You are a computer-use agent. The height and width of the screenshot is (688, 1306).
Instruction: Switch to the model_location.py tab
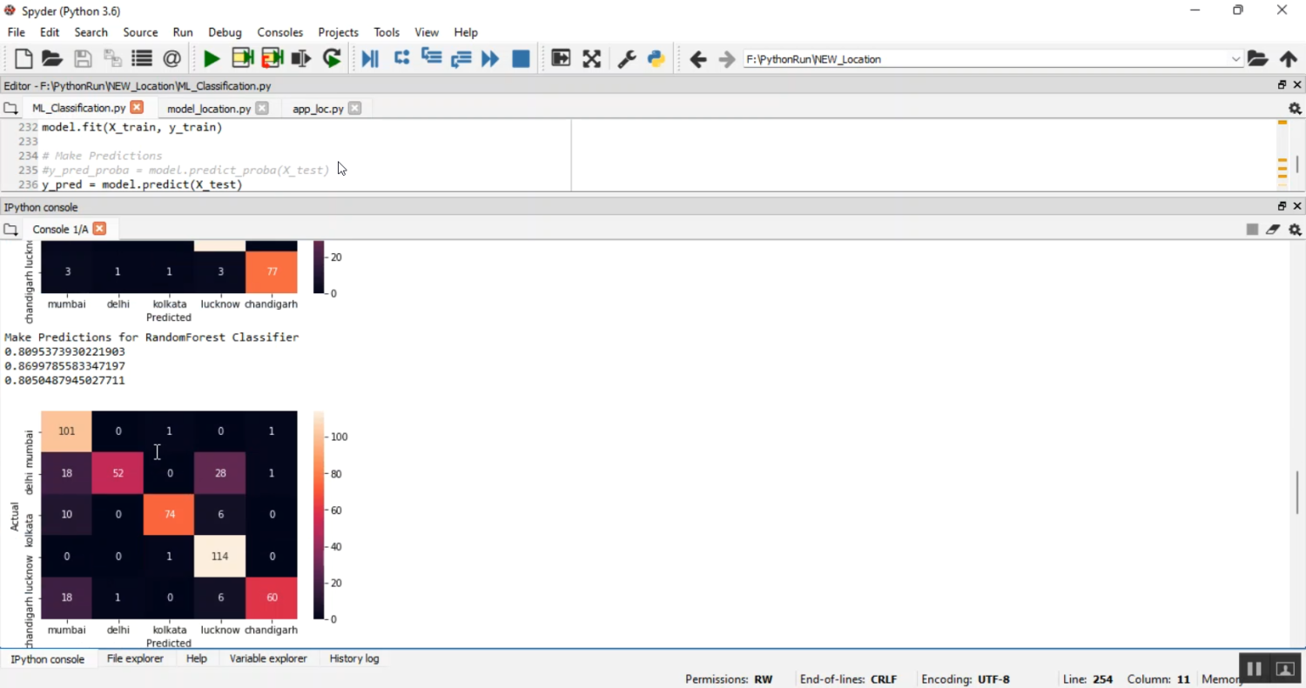click(208, 109)
